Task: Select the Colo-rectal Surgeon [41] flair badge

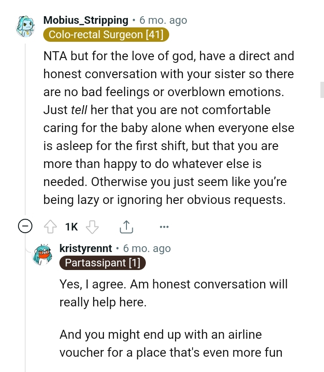Action: coord(105,35)
